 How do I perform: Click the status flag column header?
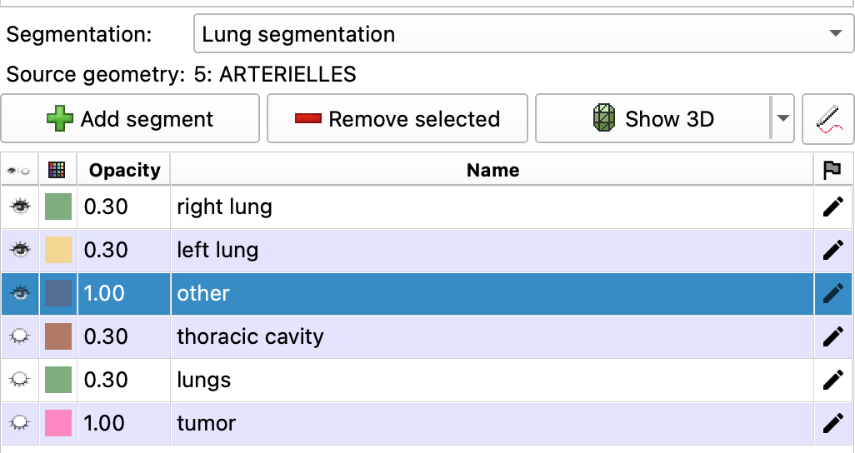pos(832,170)
